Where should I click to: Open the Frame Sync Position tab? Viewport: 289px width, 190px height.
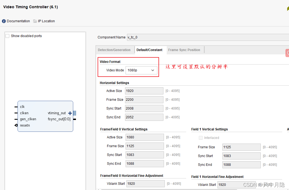(x=185, y=50)
